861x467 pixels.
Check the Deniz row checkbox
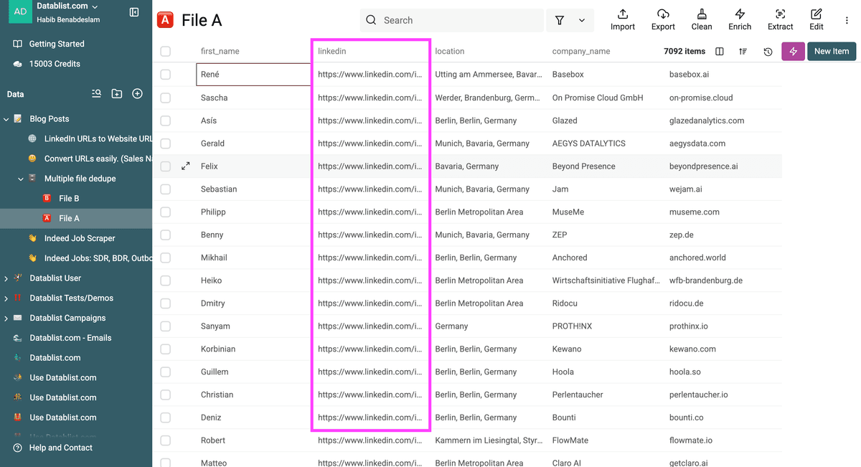pos(166,418)
